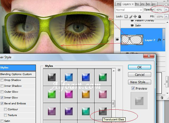Screen dimensions: 169x123
Task: Uncheck the Inner Glow checkbox
Action: tap(2, 98)
